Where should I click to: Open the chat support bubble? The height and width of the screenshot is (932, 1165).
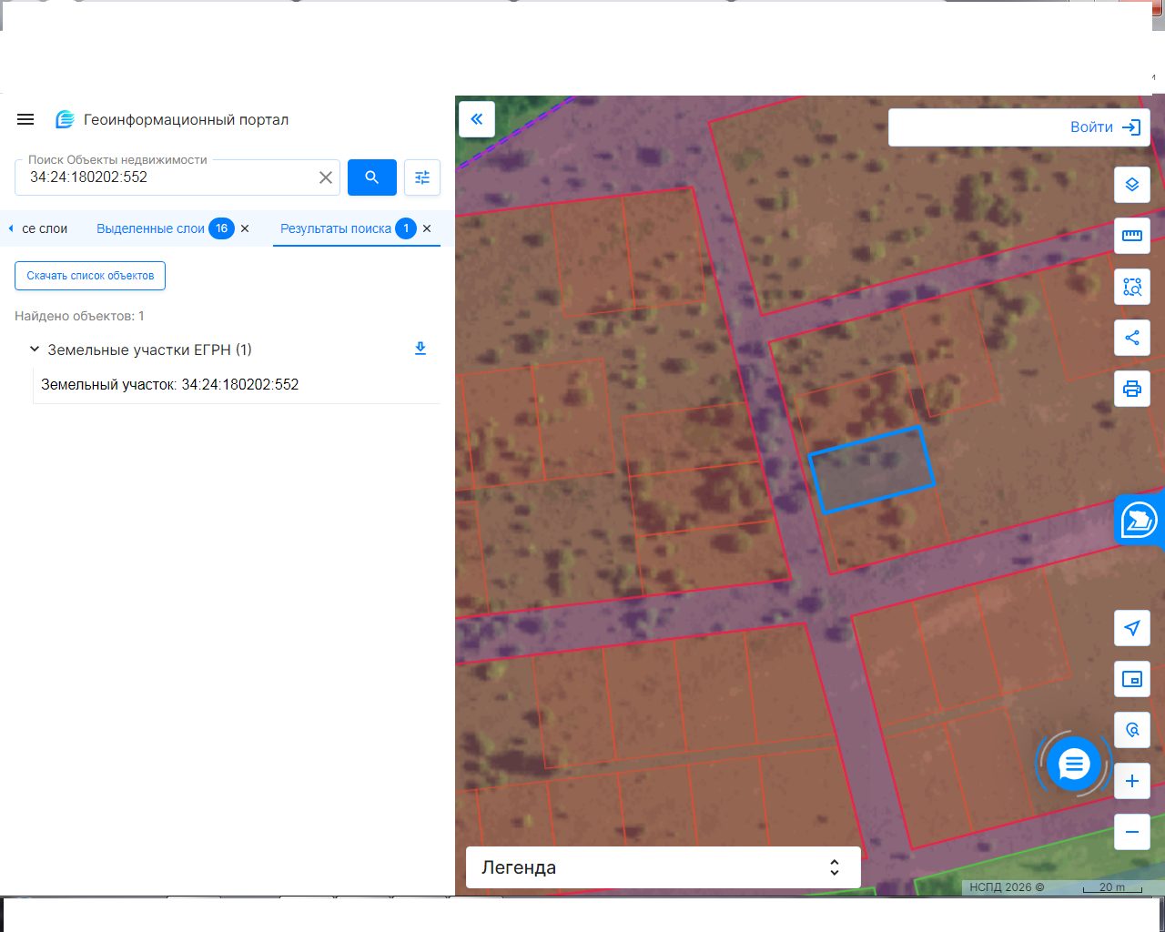tap(1074, 765)
